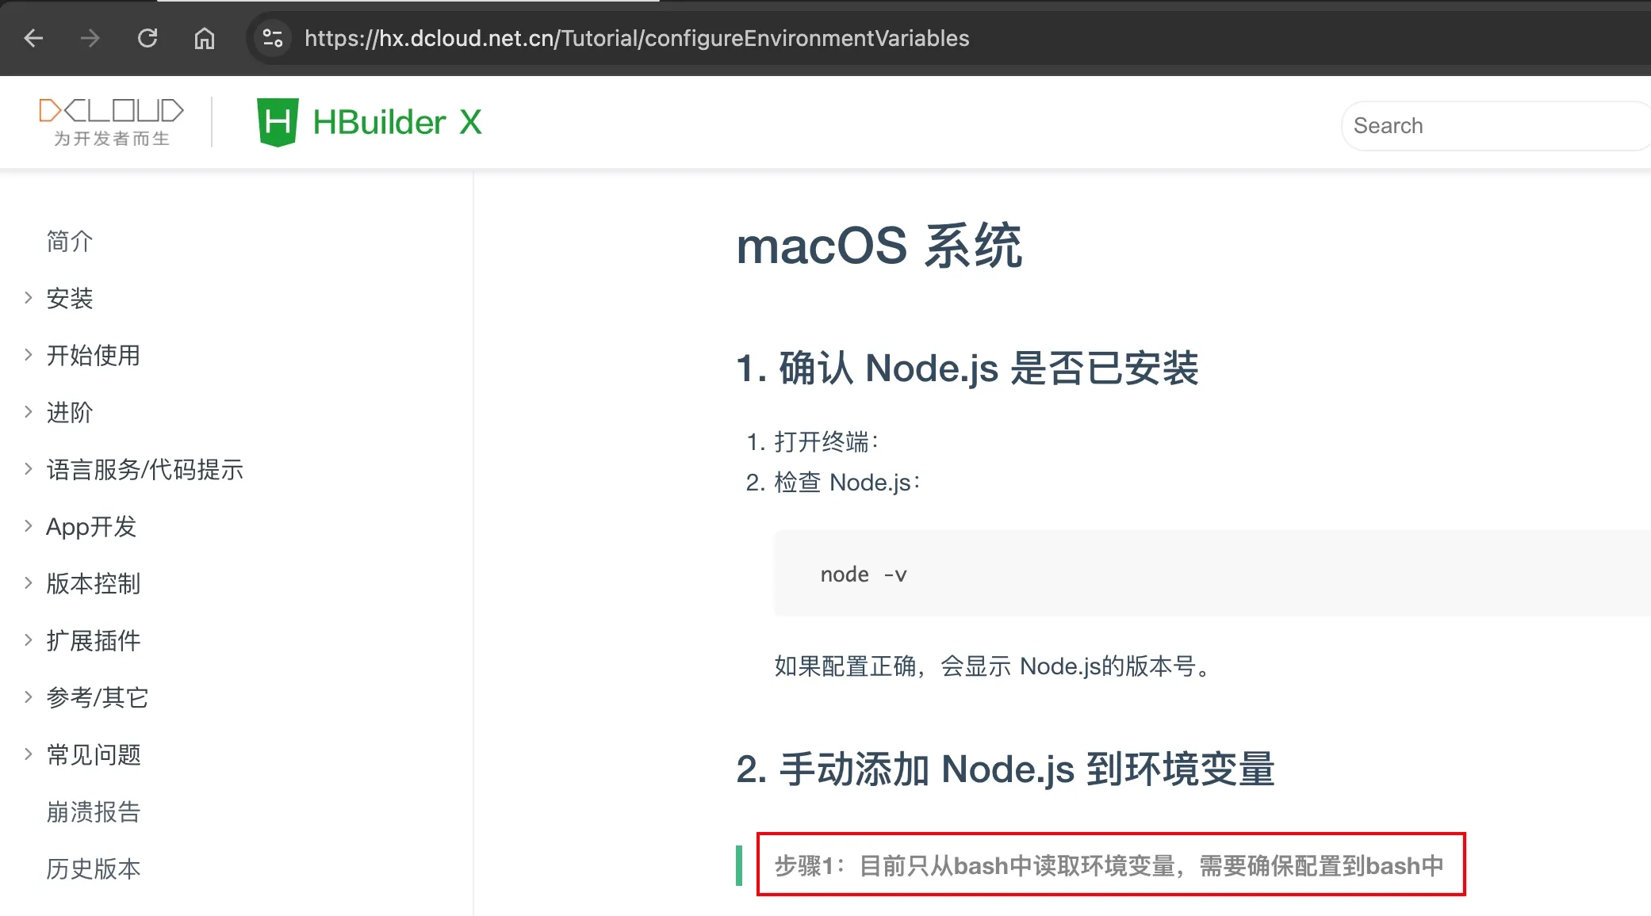Open the 崩溃报告 page
Image resolution: width=1651 pixels, height=916 pixels.
tap(93, 811)
